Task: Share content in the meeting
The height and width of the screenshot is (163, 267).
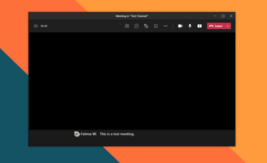Action: click(x=199, y=26)
